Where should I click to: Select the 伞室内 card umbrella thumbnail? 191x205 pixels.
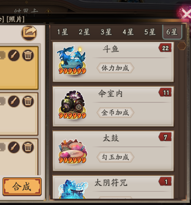[x=72, y=105]
